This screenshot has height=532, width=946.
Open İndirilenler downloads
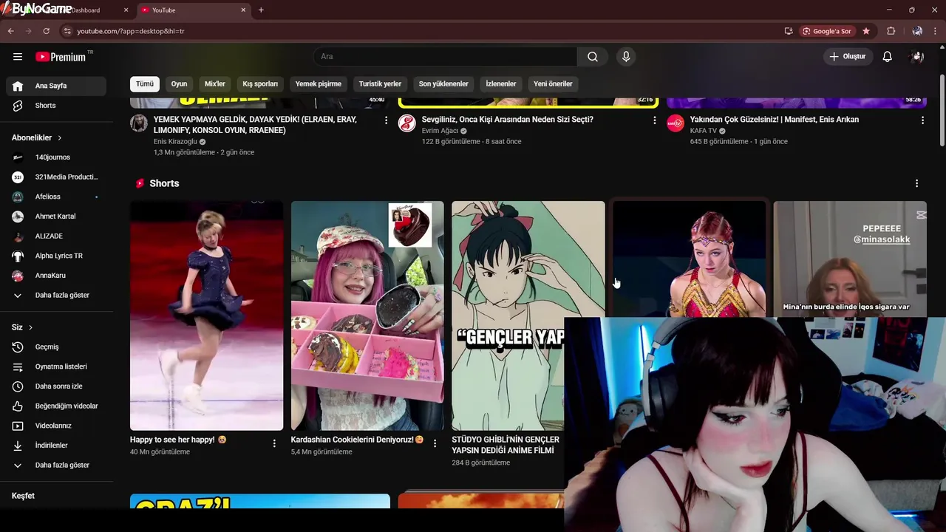[56, 446]
